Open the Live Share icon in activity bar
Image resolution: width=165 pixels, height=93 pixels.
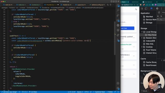[x=118, y=35]
